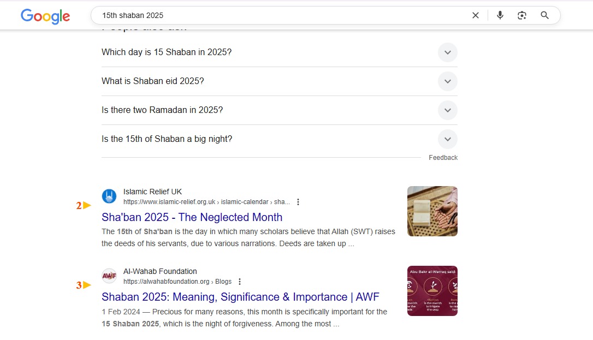Expand "Is the 15th of Shaban a big night?"
Image resolution: width=593 pixels, height=340 pixels.
[447, 139]
